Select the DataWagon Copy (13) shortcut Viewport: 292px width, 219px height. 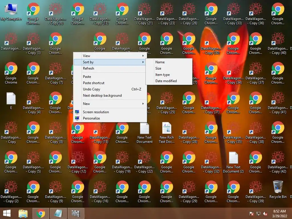(100, 14)
